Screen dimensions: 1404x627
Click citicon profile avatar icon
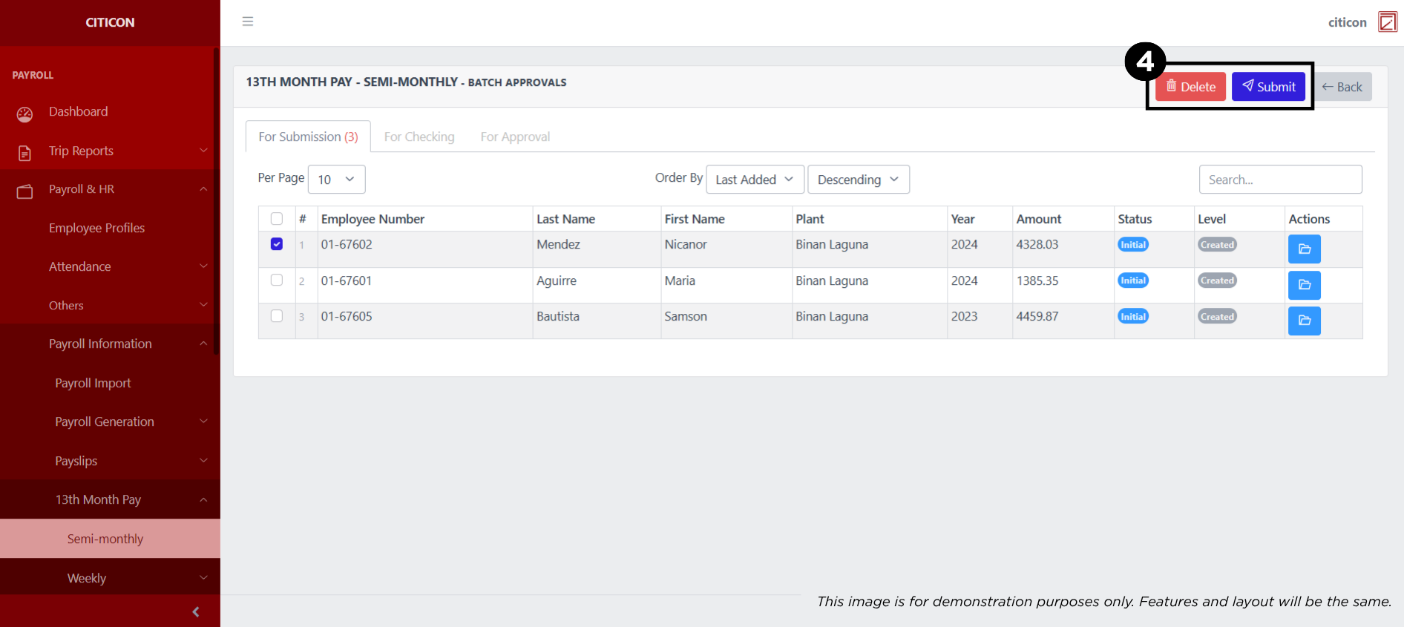pyautogui.click(x=1387, y=22)
